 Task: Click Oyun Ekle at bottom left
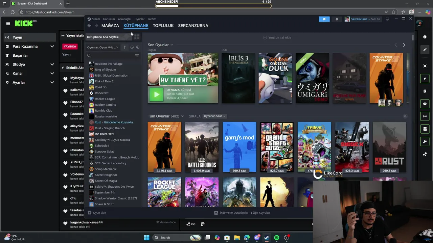97,213
